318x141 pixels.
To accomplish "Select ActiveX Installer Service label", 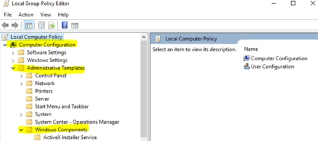I will (x=70, y=137).
